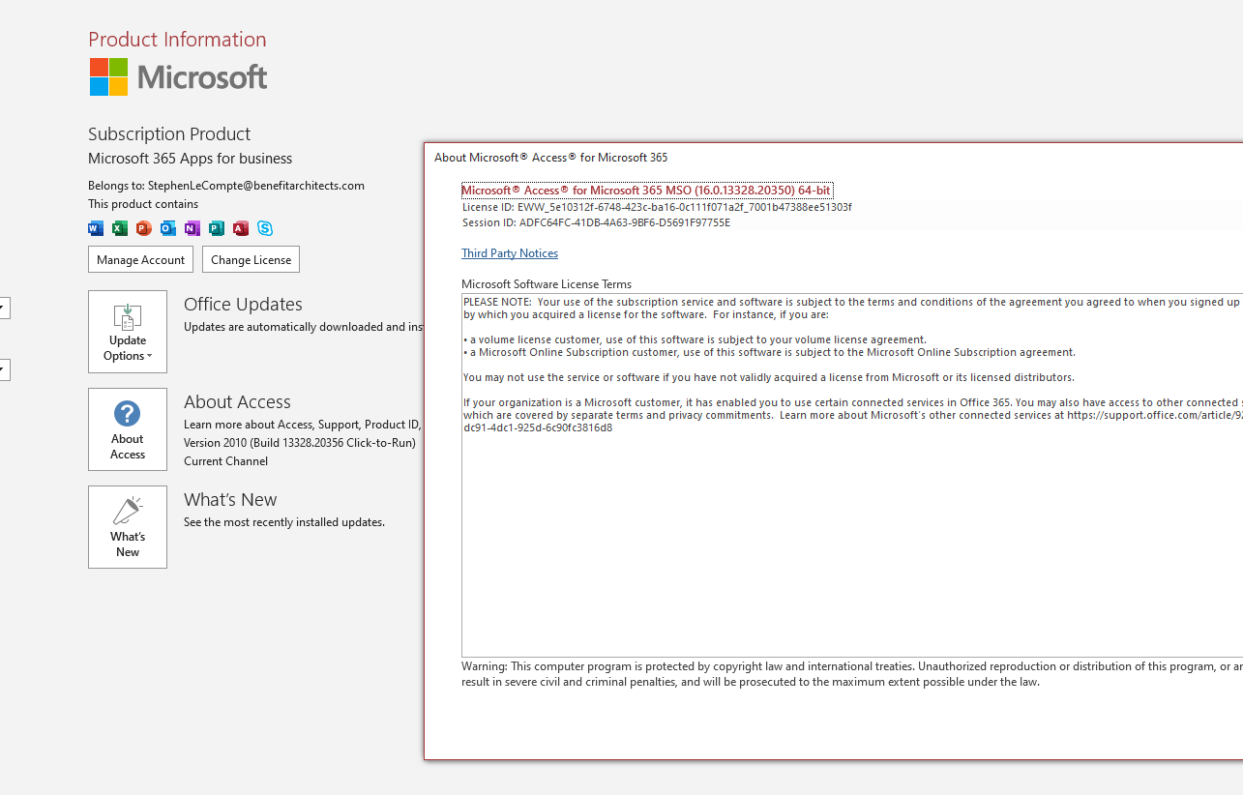
Task: Click the PowerPoint icon in the product list
Action: (x=144, y=228)
